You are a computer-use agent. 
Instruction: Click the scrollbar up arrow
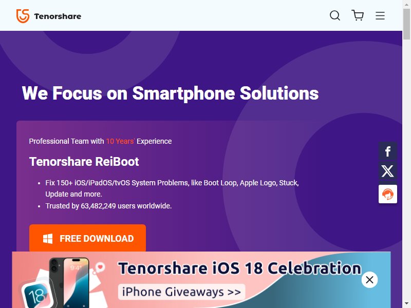[406, 4]
